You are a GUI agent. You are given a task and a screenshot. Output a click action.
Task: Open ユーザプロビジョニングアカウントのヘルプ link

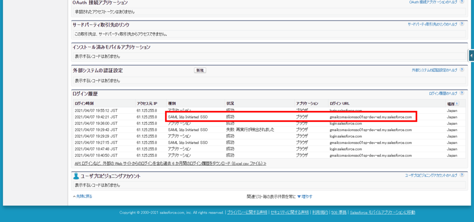coord(431,175)
